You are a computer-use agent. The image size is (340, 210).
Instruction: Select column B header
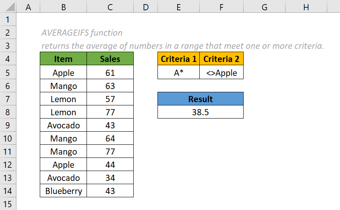tap(63, 7)
